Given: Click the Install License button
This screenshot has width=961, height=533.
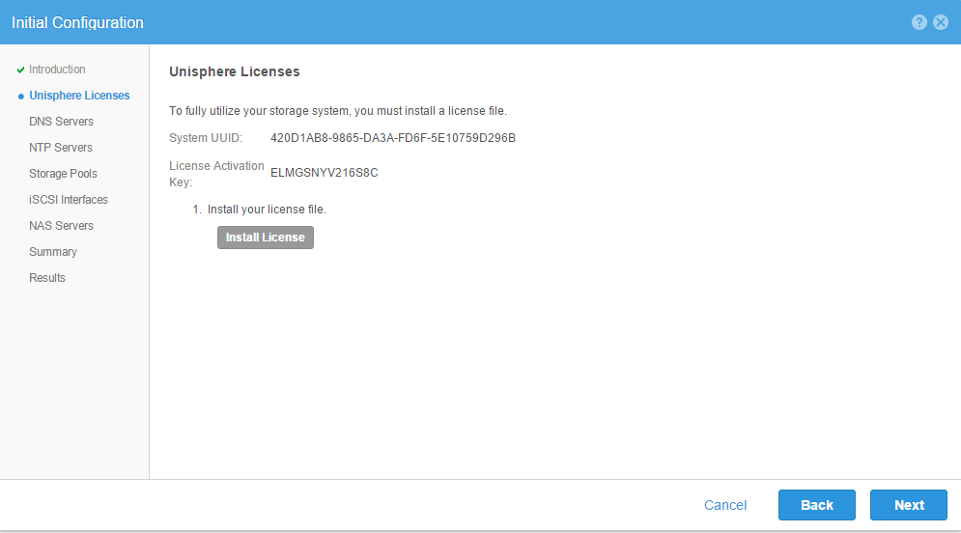Looking at the screenshot, I should [266, 238].
